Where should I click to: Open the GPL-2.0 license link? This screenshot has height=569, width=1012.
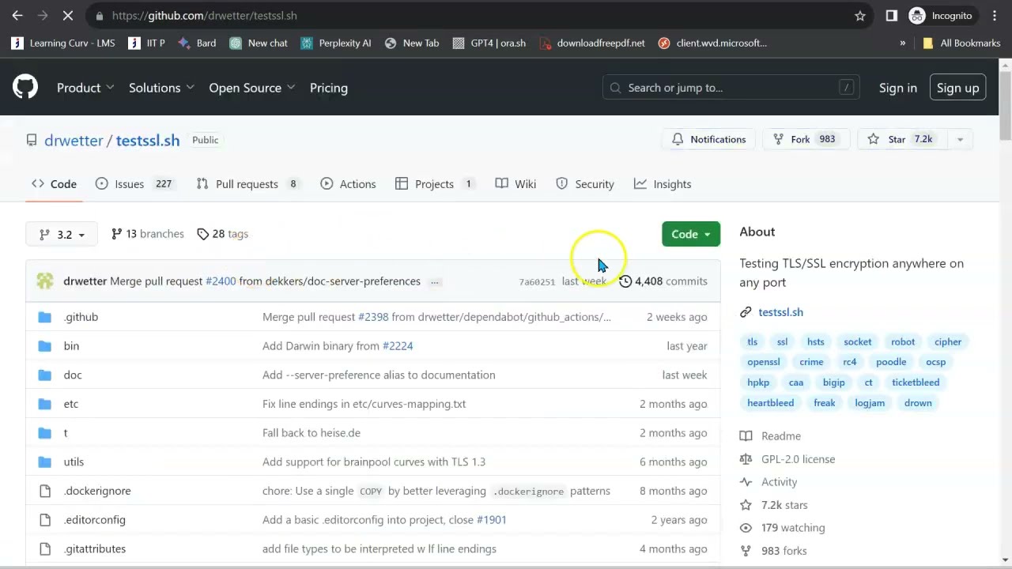coord(798,459)
